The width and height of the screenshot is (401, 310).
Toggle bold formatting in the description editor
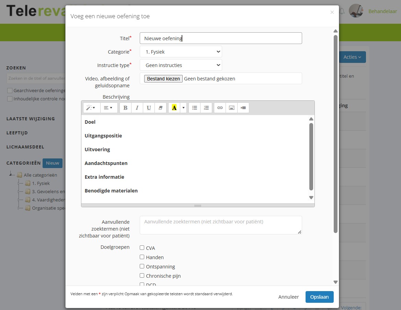(x=125, y=108)
